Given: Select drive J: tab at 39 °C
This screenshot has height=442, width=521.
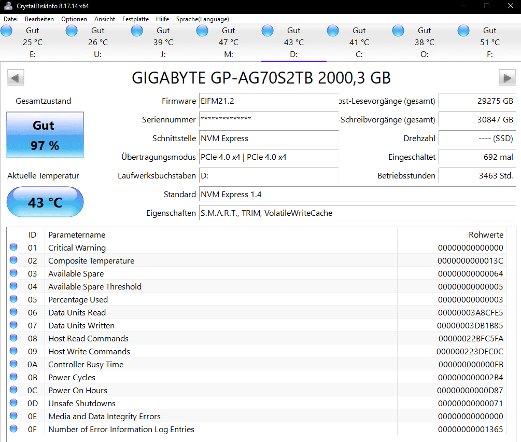Looking at the screenshot, I should 163,42.
